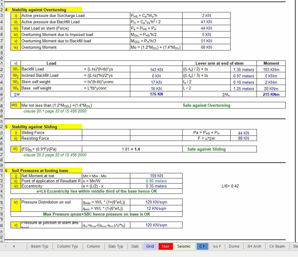Screen dimensions: 298x257
Task: Switch to the Column Typ sheet tab
Action: coord(67,246)
